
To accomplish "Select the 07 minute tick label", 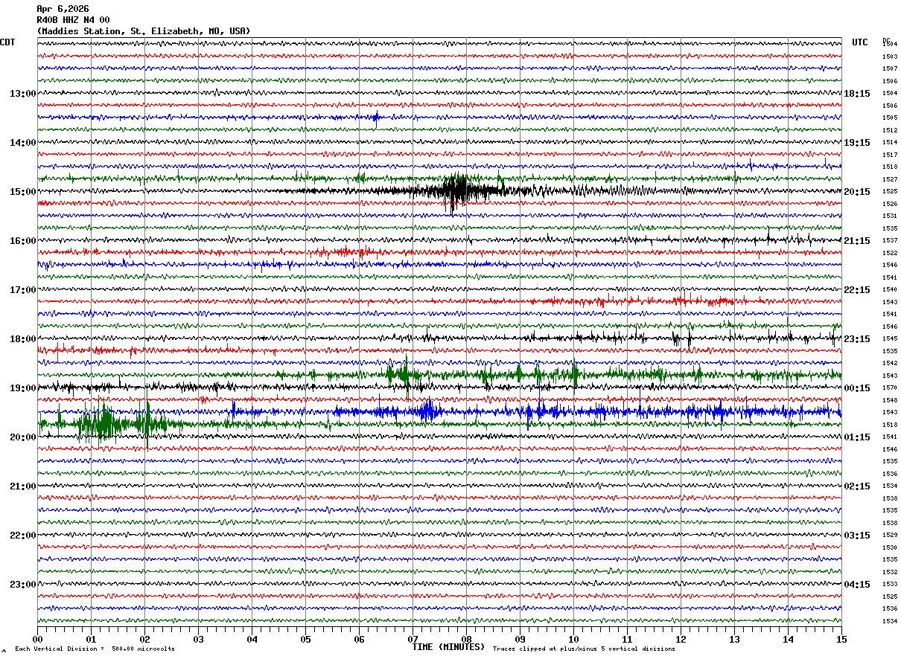I will coord(413,639).
